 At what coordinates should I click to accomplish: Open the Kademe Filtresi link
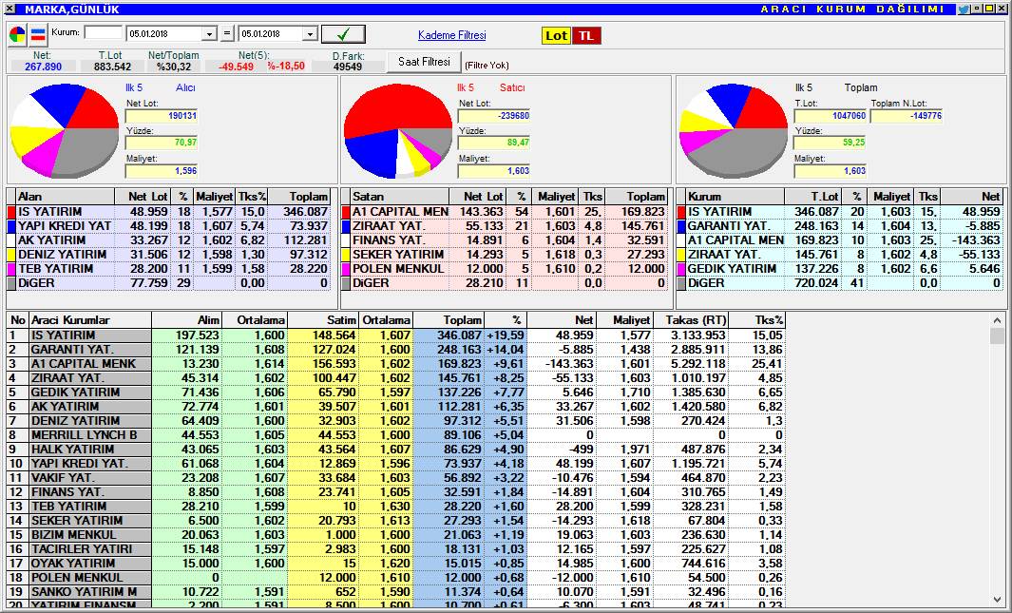point(451,35)
